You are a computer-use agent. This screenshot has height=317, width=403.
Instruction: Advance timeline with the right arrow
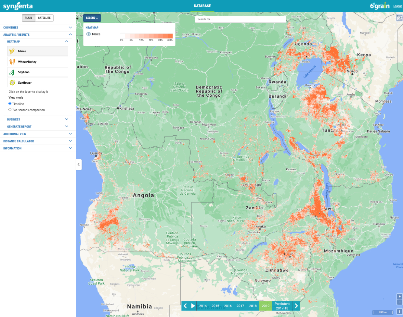coord(296,306)
